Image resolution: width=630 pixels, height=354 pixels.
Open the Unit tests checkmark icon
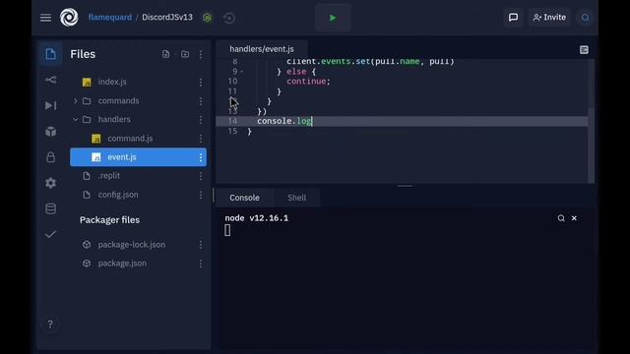(x=50, y=234)
